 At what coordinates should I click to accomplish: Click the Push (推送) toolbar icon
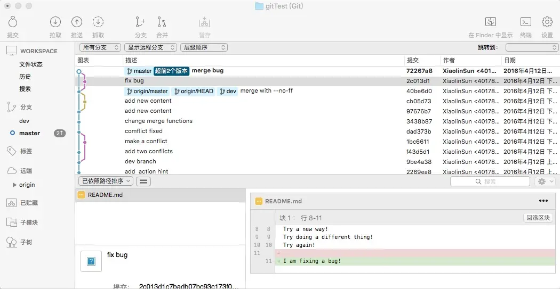(77, 22)
